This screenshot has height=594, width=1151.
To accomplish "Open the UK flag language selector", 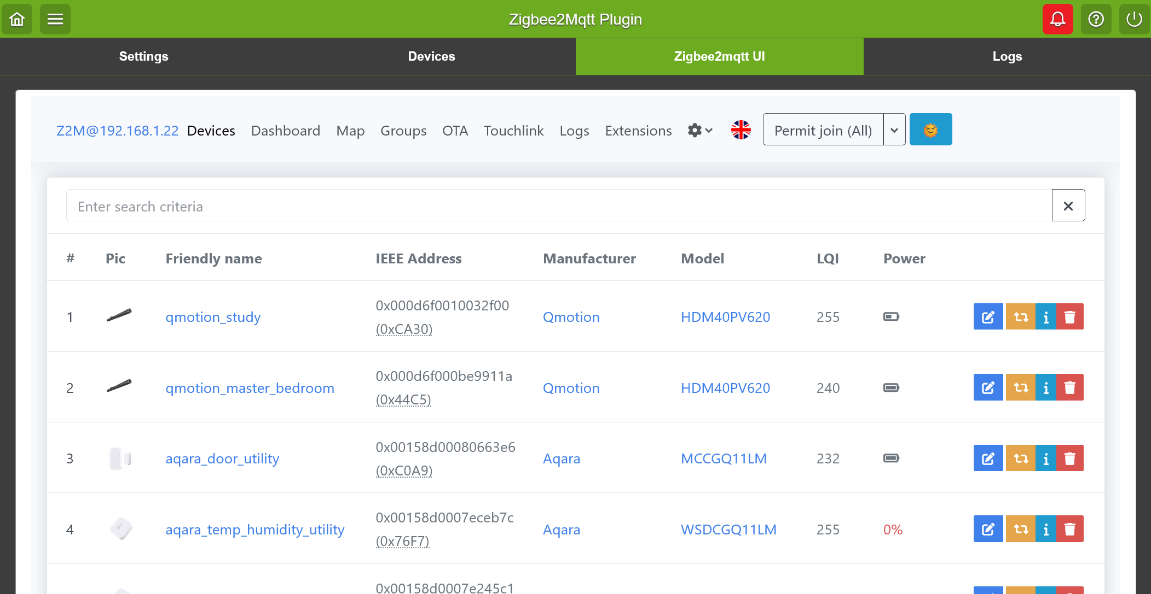I will point(741,130).
